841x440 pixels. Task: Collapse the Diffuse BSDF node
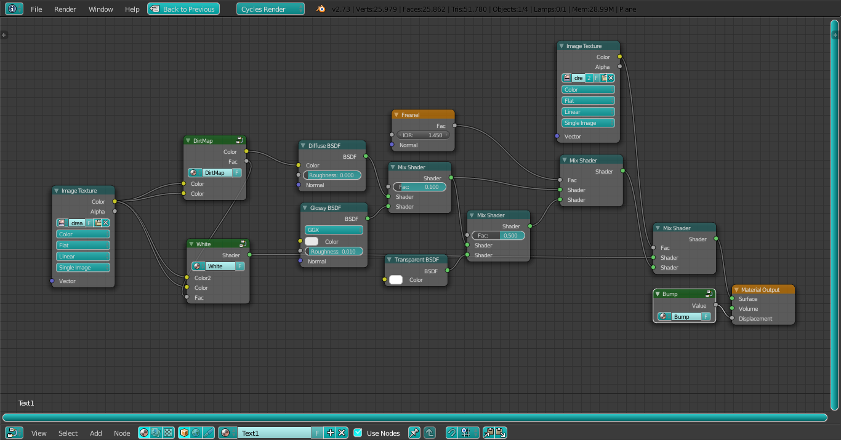tap(304, 146)
